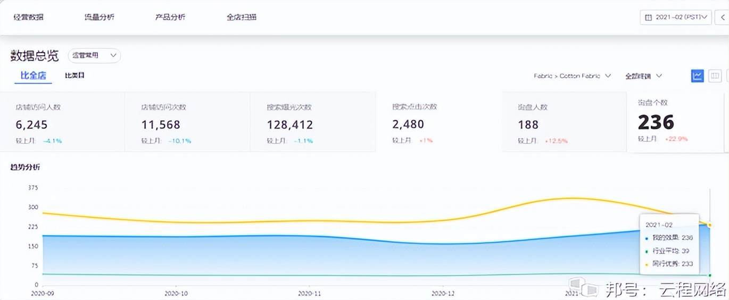729x300 pixels.
Task: Click the 375 y-axis label
Action: 33,188
